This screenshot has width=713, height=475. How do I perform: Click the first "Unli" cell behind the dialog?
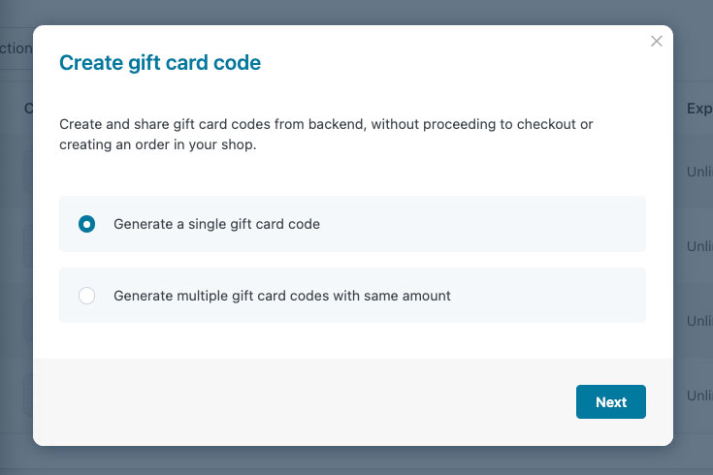pos(699,172)
